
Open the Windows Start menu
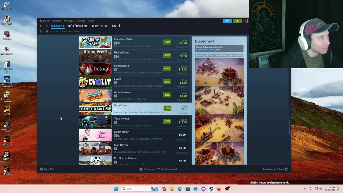pyautogui.click(x=116, y=189)
